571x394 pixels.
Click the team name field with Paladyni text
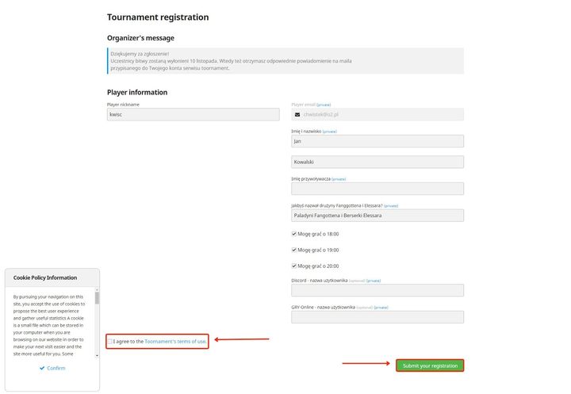[x=377, y=215]
